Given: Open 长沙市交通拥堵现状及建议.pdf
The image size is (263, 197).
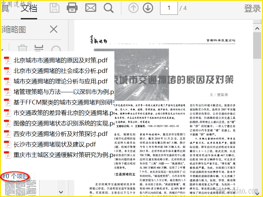Looking at the screenshot, I should (x=55, y=144).
